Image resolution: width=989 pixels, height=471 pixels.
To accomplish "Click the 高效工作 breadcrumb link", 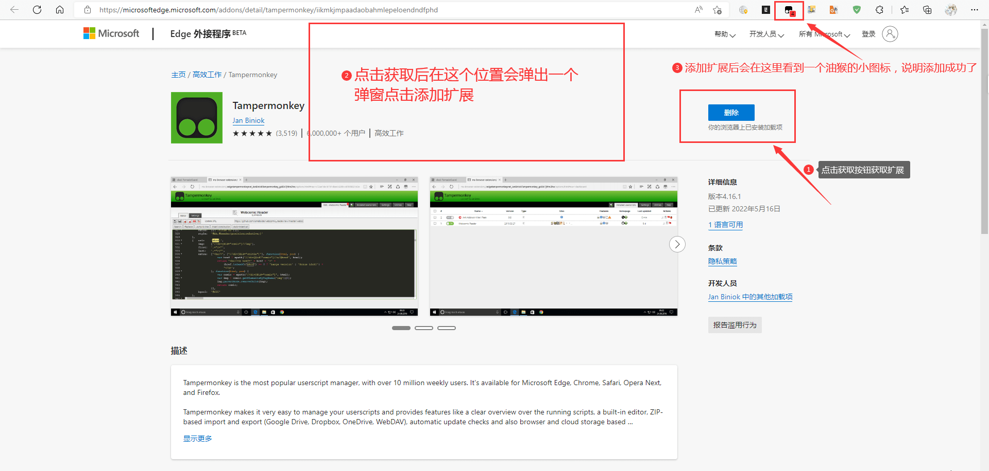I will (x=207, y=75).
